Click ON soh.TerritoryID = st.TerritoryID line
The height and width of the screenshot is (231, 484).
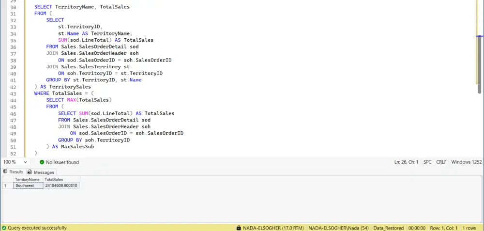pos(110,74)
